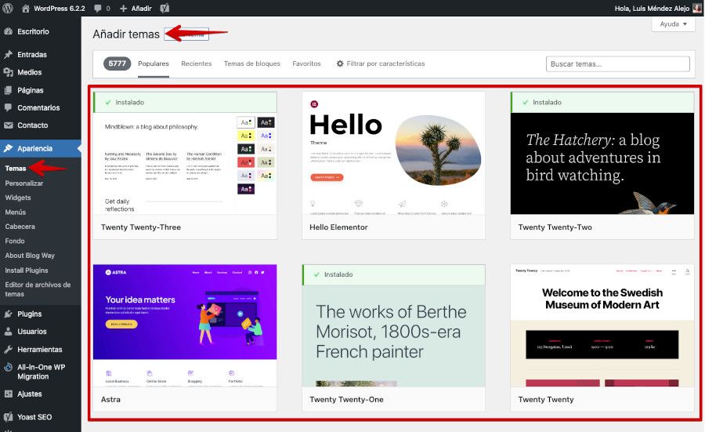Switch to the Populares tab
The image size is (705, 432).
coord(154,64)
